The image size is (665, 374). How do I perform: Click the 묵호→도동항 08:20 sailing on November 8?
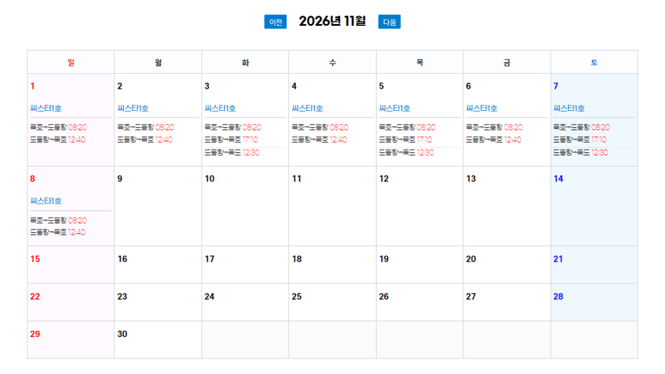point(58,220)
